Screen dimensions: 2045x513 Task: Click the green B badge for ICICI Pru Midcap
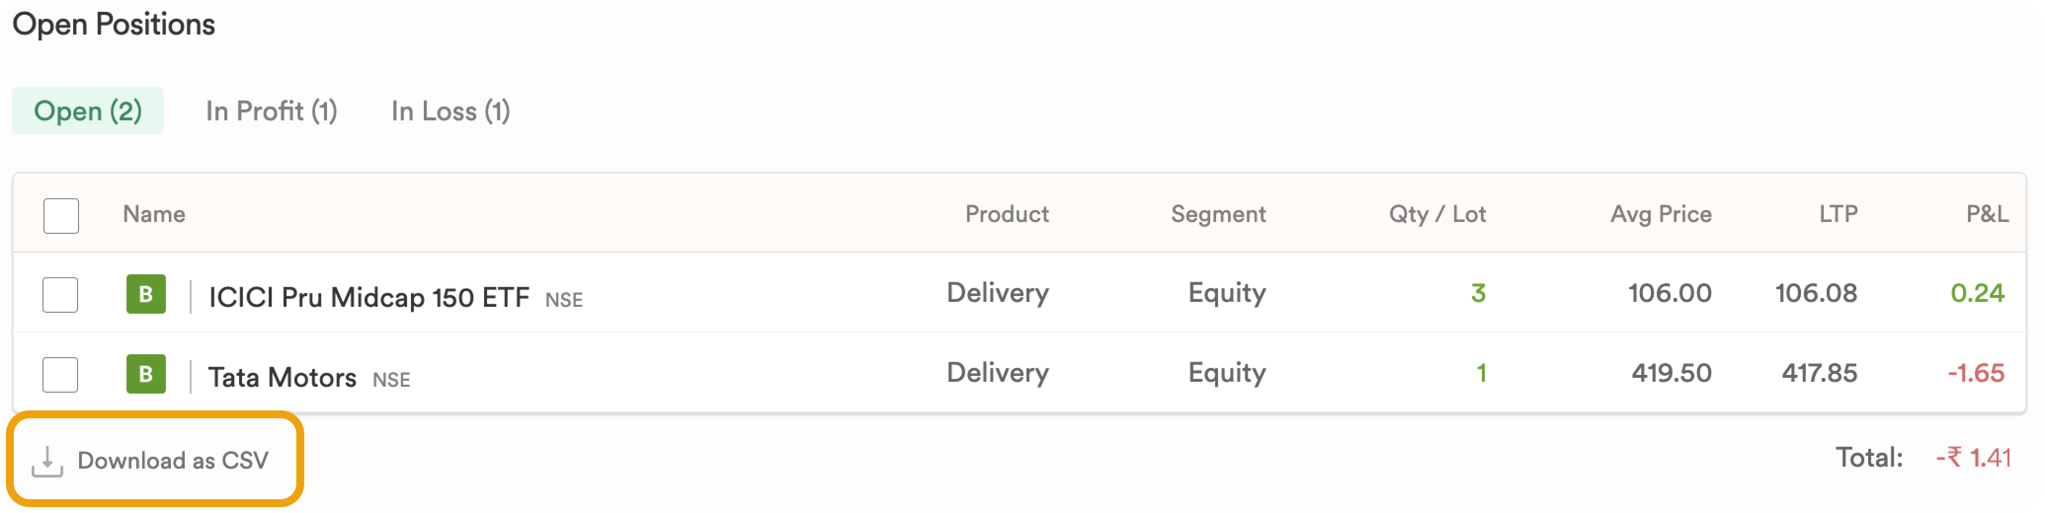click(x=146, y=294)
